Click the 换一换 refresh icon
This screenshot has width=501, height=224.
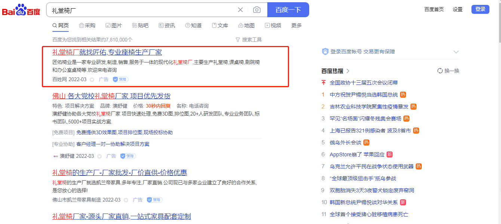440,71
